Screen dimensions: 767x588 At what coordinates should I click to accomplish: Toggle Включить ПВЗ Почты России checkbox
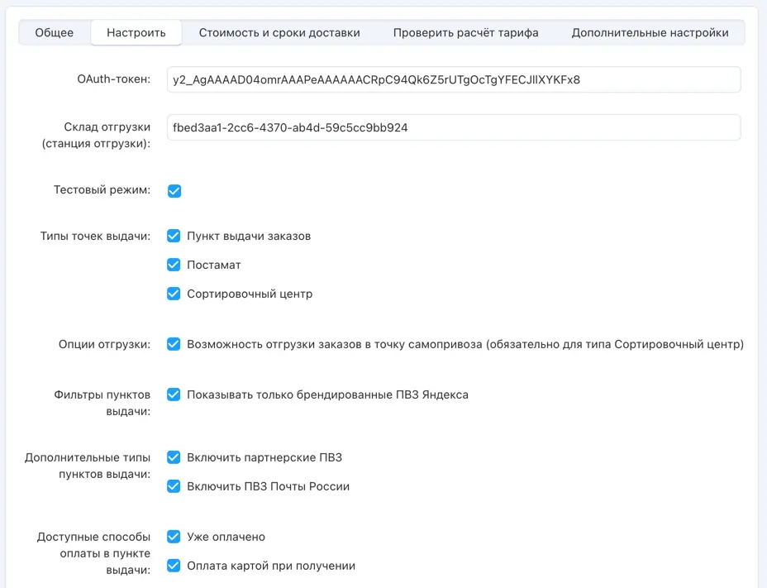(174, 486)
